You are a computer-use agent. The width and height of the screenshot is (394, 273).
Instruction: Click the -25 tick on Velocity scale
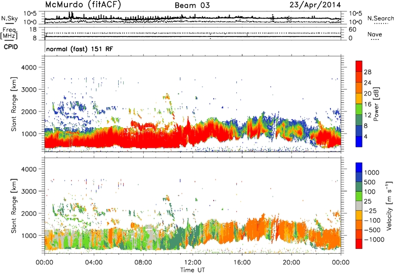(370, 210)
